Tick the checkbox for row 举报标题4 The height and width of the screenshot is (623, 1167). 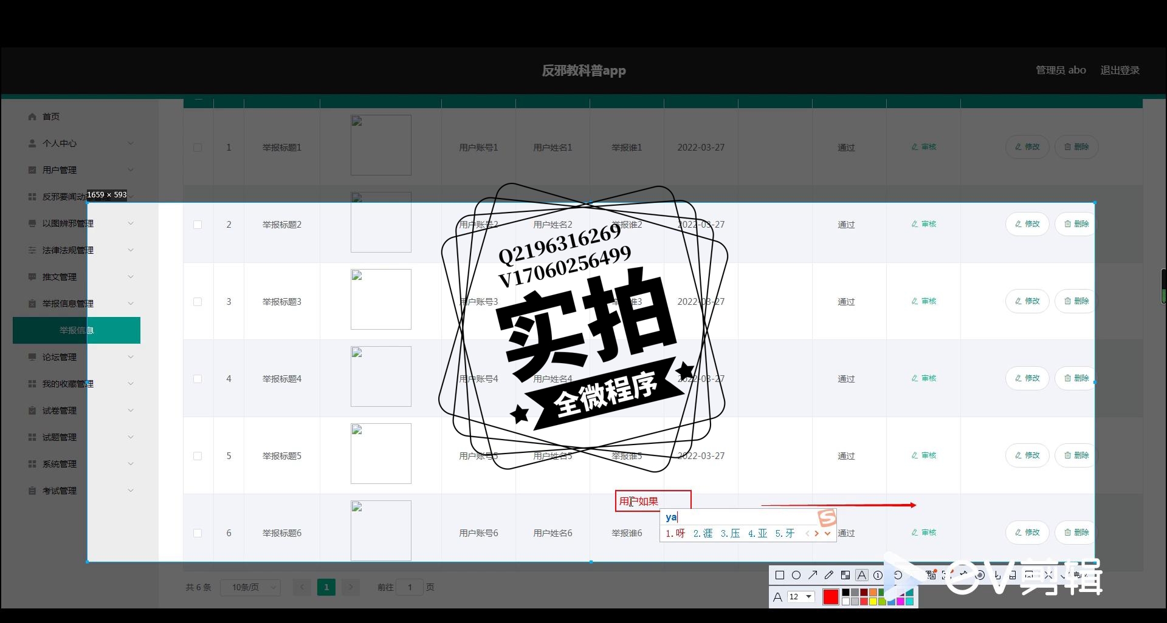198,379
